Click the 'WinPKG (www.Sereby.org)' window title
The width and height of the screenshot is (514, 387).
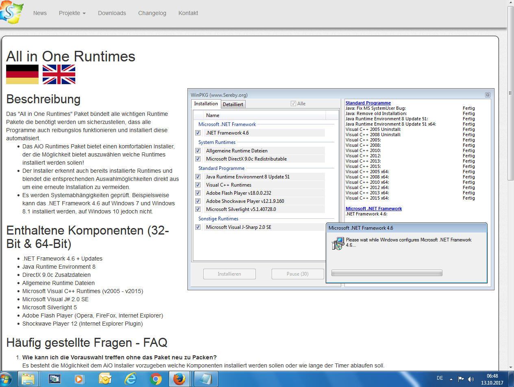[219, 95]
